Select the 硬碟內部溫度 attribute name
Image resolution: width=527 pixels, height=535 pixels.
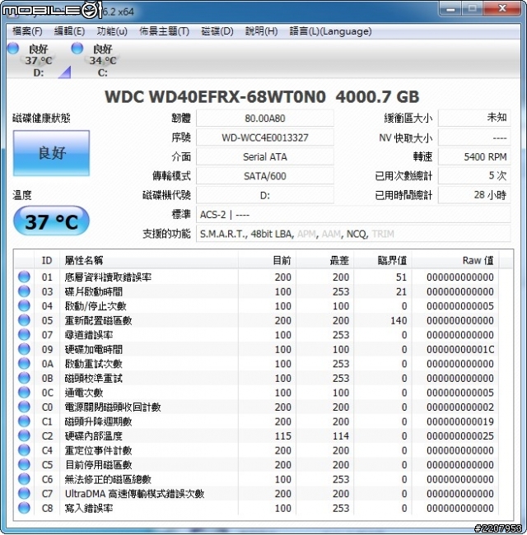94,436
